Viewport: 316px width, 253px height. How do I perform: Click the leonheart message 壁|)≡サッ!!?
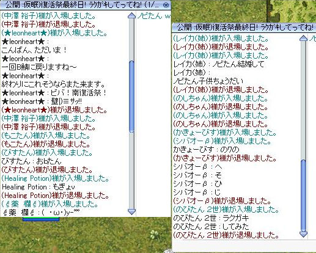(66, 101)
